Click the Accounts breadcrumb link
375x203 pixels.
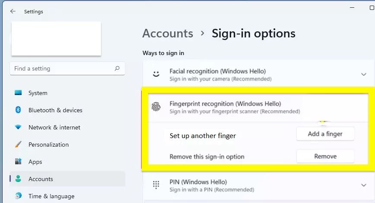[168, 33]
